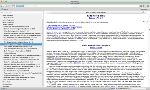Click the Riddle Me This location field at the bottom
Screen dimensions: 150x90
128,88
